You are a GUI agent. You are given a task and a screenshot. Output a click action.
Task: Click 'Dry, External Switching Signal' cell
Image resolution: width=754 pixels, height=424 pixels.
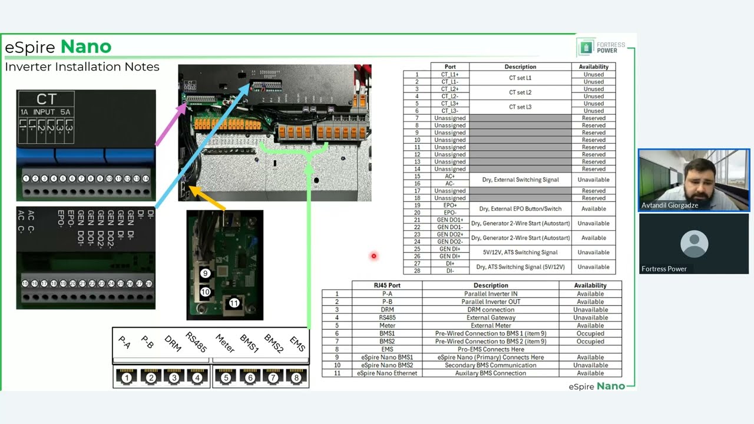click(520, 180)
